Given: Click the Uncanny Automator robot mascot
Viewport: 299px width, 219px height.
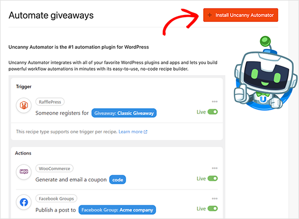Looking at the screenshot, I should (265, 74).
